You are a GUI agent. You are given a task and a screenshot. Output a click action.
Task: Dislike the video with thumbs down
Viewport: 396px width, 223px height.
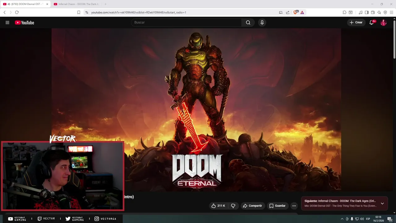(233, 206)
